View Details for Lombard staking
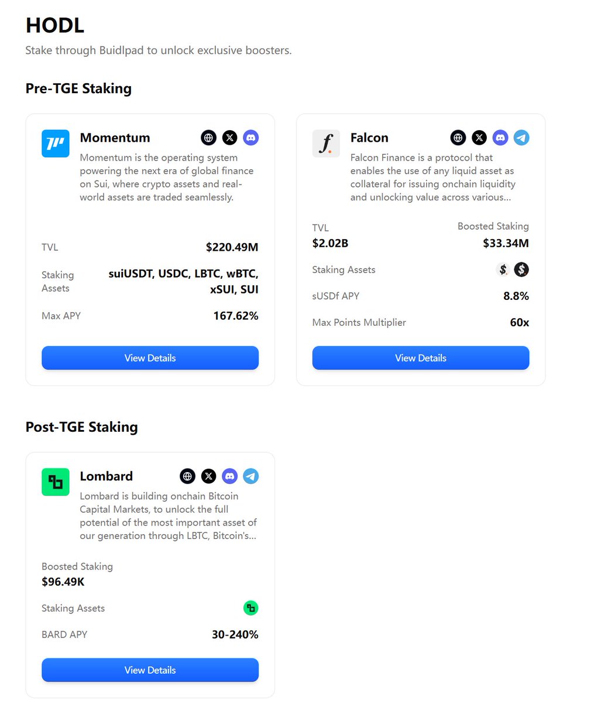This screenshot has width=601, height=703. pyautogui.click(x=150, y=670)
